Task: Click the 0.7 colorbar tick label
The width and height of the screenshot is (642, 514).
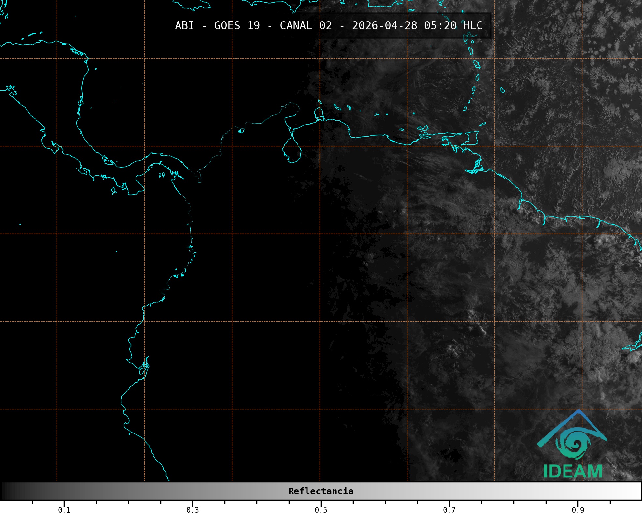Action: (x=449, y=510)
